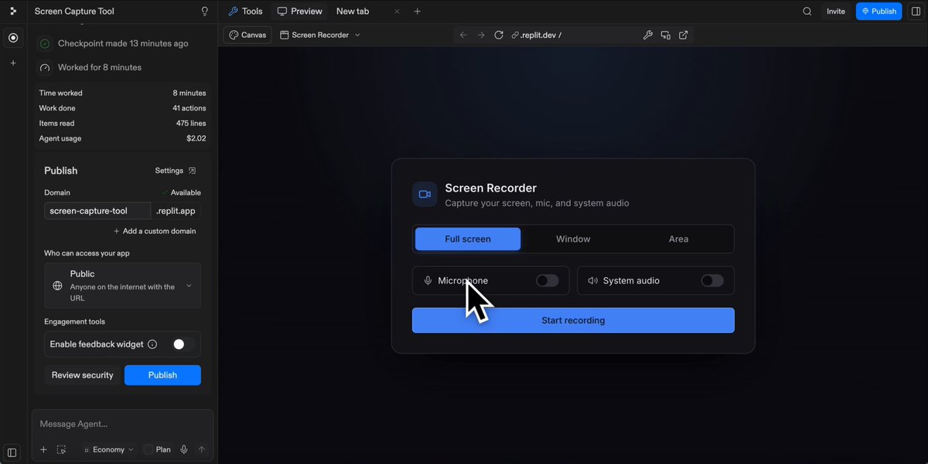Open preview in external new window
This screenshot has width=928, height=464.
pyautogui.click(x=684, y=35)
